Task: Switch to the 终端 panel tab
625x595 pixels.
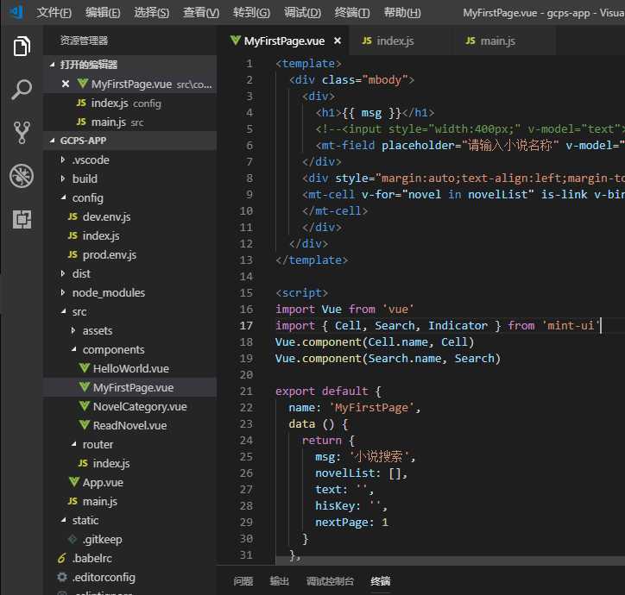Action: tap(380, 581)
